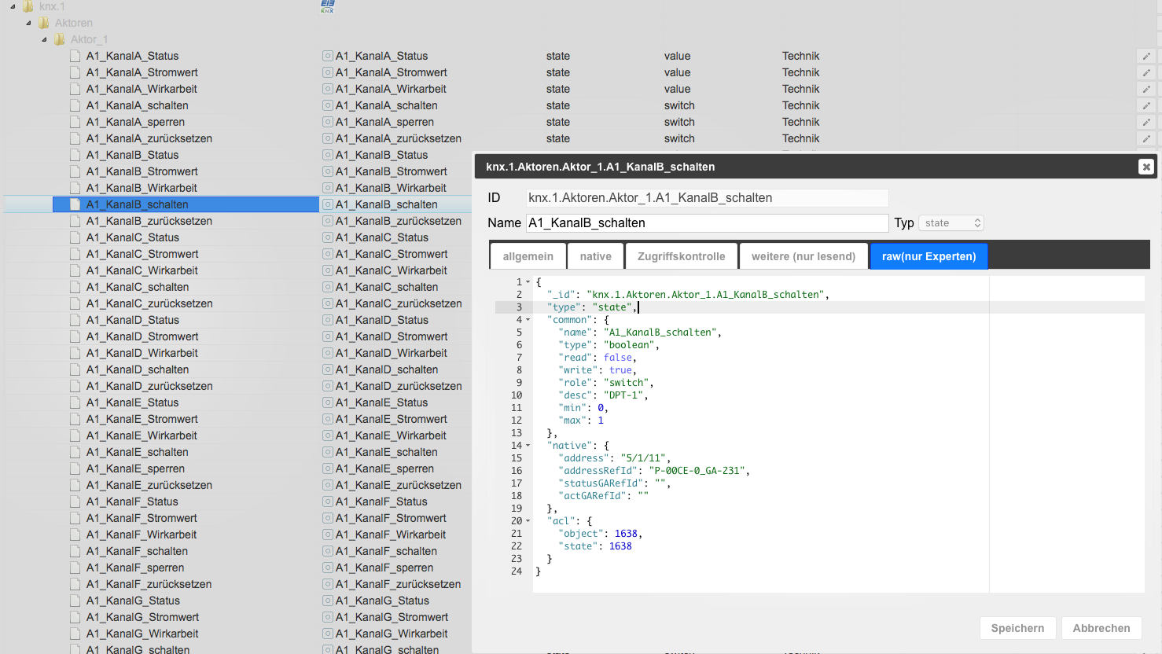Click the edit pencil for A1_KanalA_Stromwert row
This screenshot has width=1162, height=654.
[1146, 72]
